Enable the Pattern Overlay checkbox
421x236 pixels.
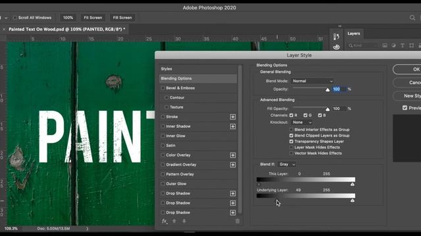[x=162, y=174]
